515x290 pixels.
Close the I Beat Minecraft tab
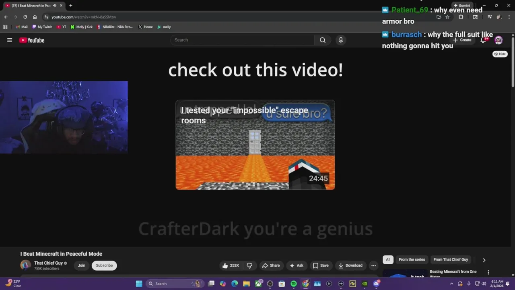click(61, 6)
